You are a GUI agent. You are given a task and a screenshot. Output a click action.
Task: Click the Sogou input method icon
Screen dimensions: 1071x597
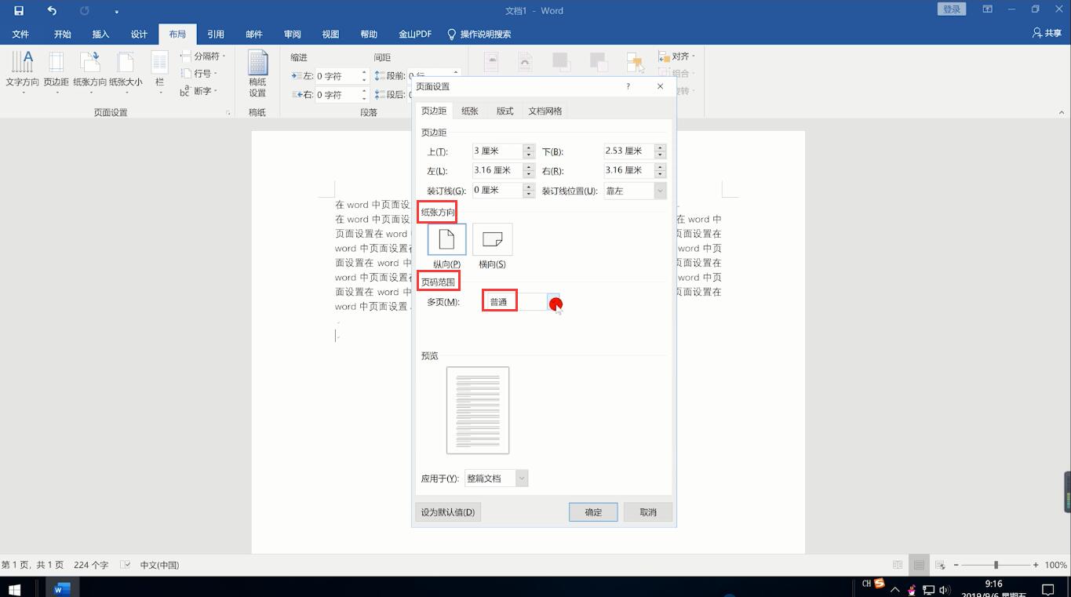879,584
